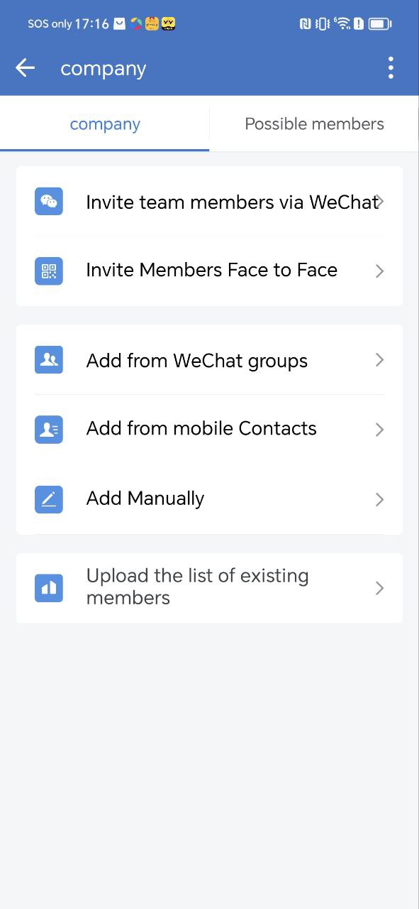Open the chevron beside Invite Members Face to Face

pyautogui.click(x=380, y=271)
